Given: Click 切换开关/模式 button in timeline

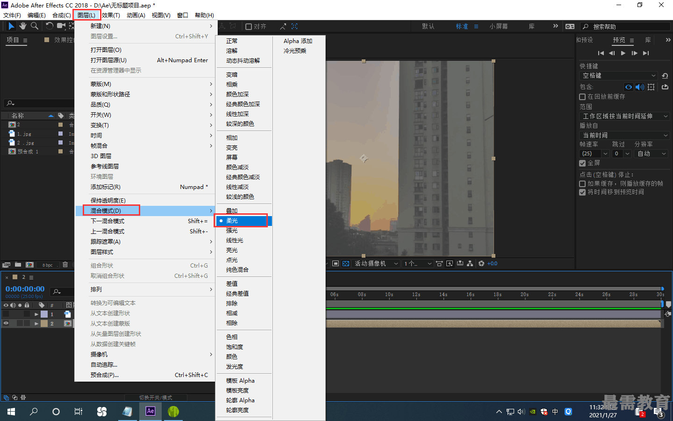Looking at the screenshot, I should tap(156, 398).
